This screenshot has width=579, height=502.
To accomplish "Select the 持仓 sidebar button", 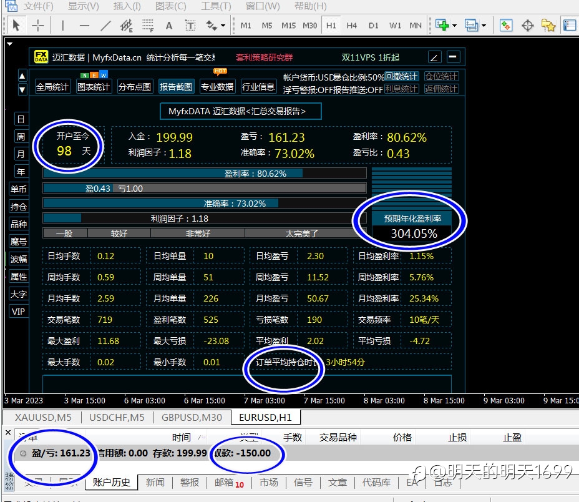I will (x=19, y=207).
